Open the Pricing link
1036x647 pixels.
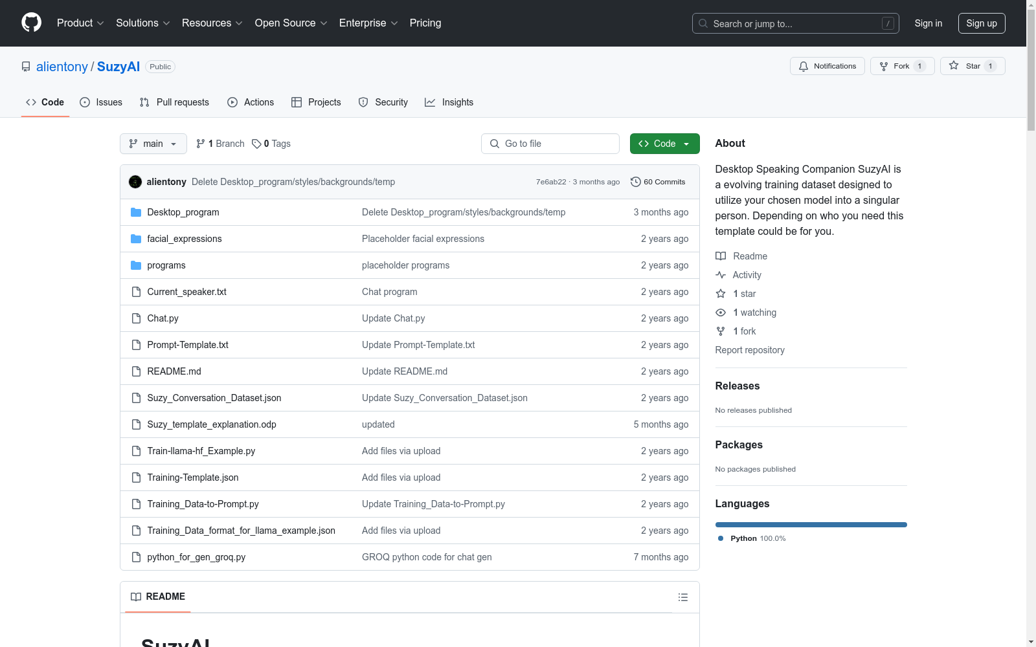click(425, 23)
